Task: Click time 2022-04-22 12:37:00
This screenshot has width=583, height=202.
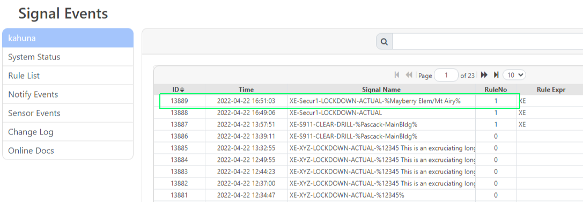Action: pyautogui.click(x=246, y=183)
